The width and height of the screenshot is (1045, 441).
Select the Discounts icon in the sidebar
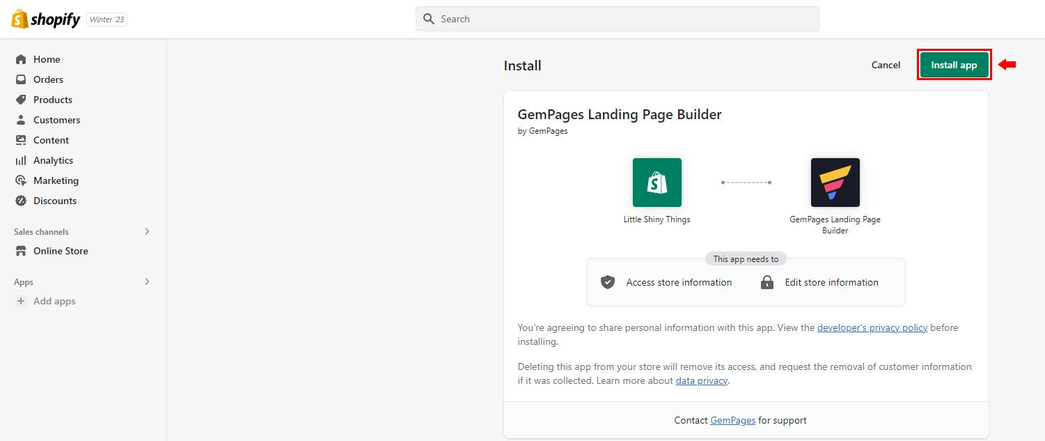click(x=22, y=201)
